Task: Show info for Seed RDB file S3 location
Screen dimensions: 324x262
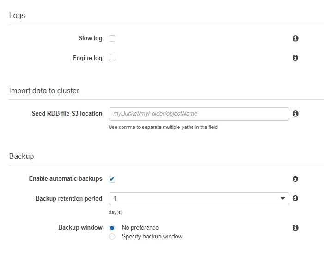Action: click(295, 114)
